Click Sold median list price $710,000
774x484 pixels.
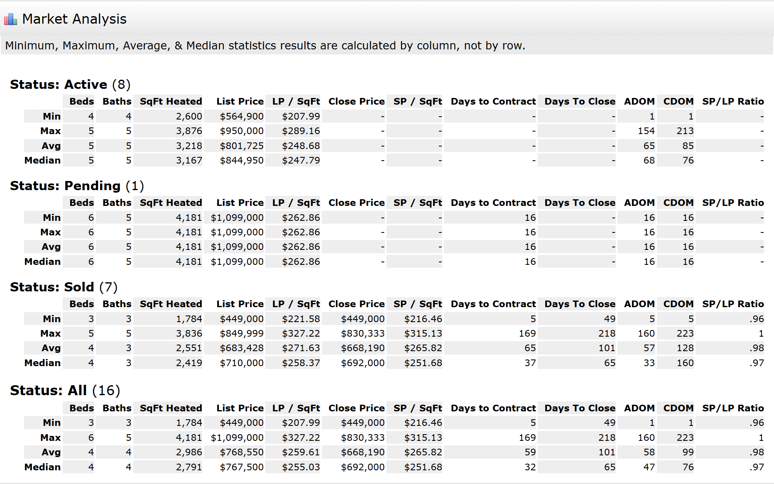tap(242, 363)
